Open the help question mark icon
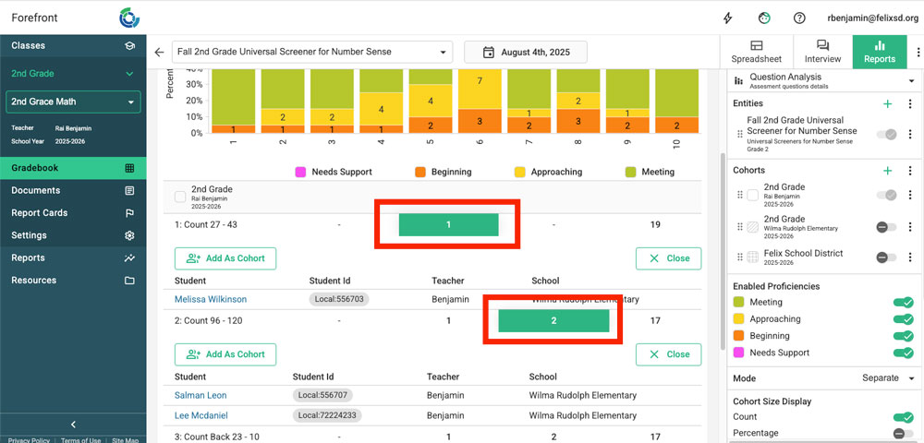Image resolution: width=924 pixels, height=443 pixels. [799, 18]
